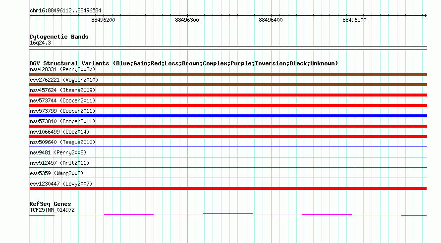The height and width of the screenshot is (243, 441).
Task: Click the 16q24.3 cytogenetic band label
Action: 40,43
